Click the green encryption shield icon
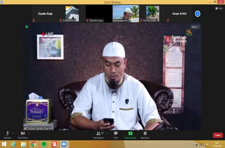Image resolution: width=225 pixels, height=148 pixels. (x=27, y=27)
